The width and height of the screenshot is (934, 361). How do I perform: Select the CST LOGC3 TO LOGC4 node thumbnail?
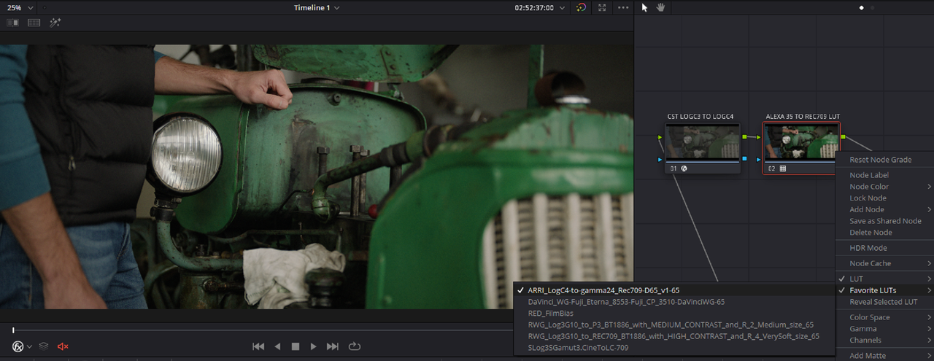click(702, 142)
